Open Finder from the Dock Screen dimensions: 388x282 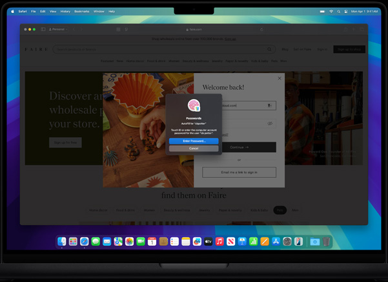(x=61, y=241)
